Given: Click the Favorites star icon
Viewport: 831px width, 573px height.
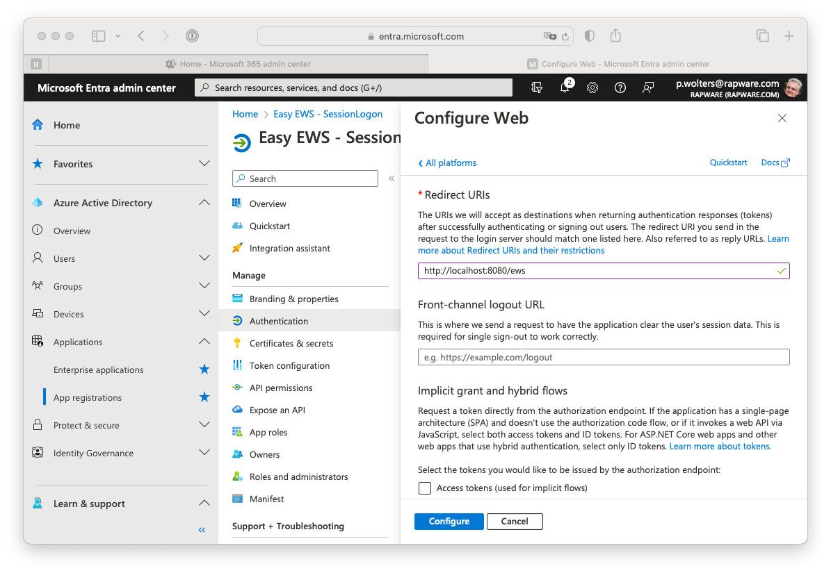Looking at the screenshot, I should tap(38, 163).
